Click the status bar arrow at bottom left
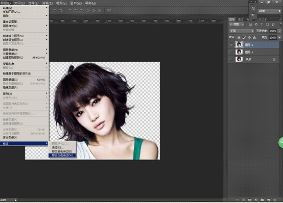283x203 pixels. pos(15,200)
